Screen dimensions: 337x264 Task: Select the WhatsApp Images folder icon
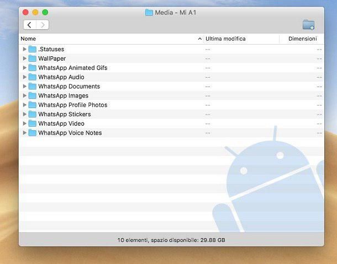[32, 96]
